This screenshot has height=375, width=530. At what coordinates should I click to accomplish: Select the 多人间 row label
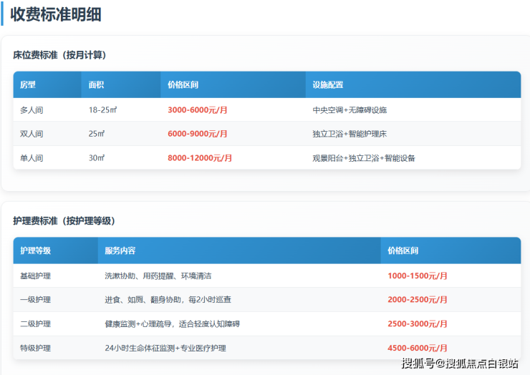click(x=32, y=110)
